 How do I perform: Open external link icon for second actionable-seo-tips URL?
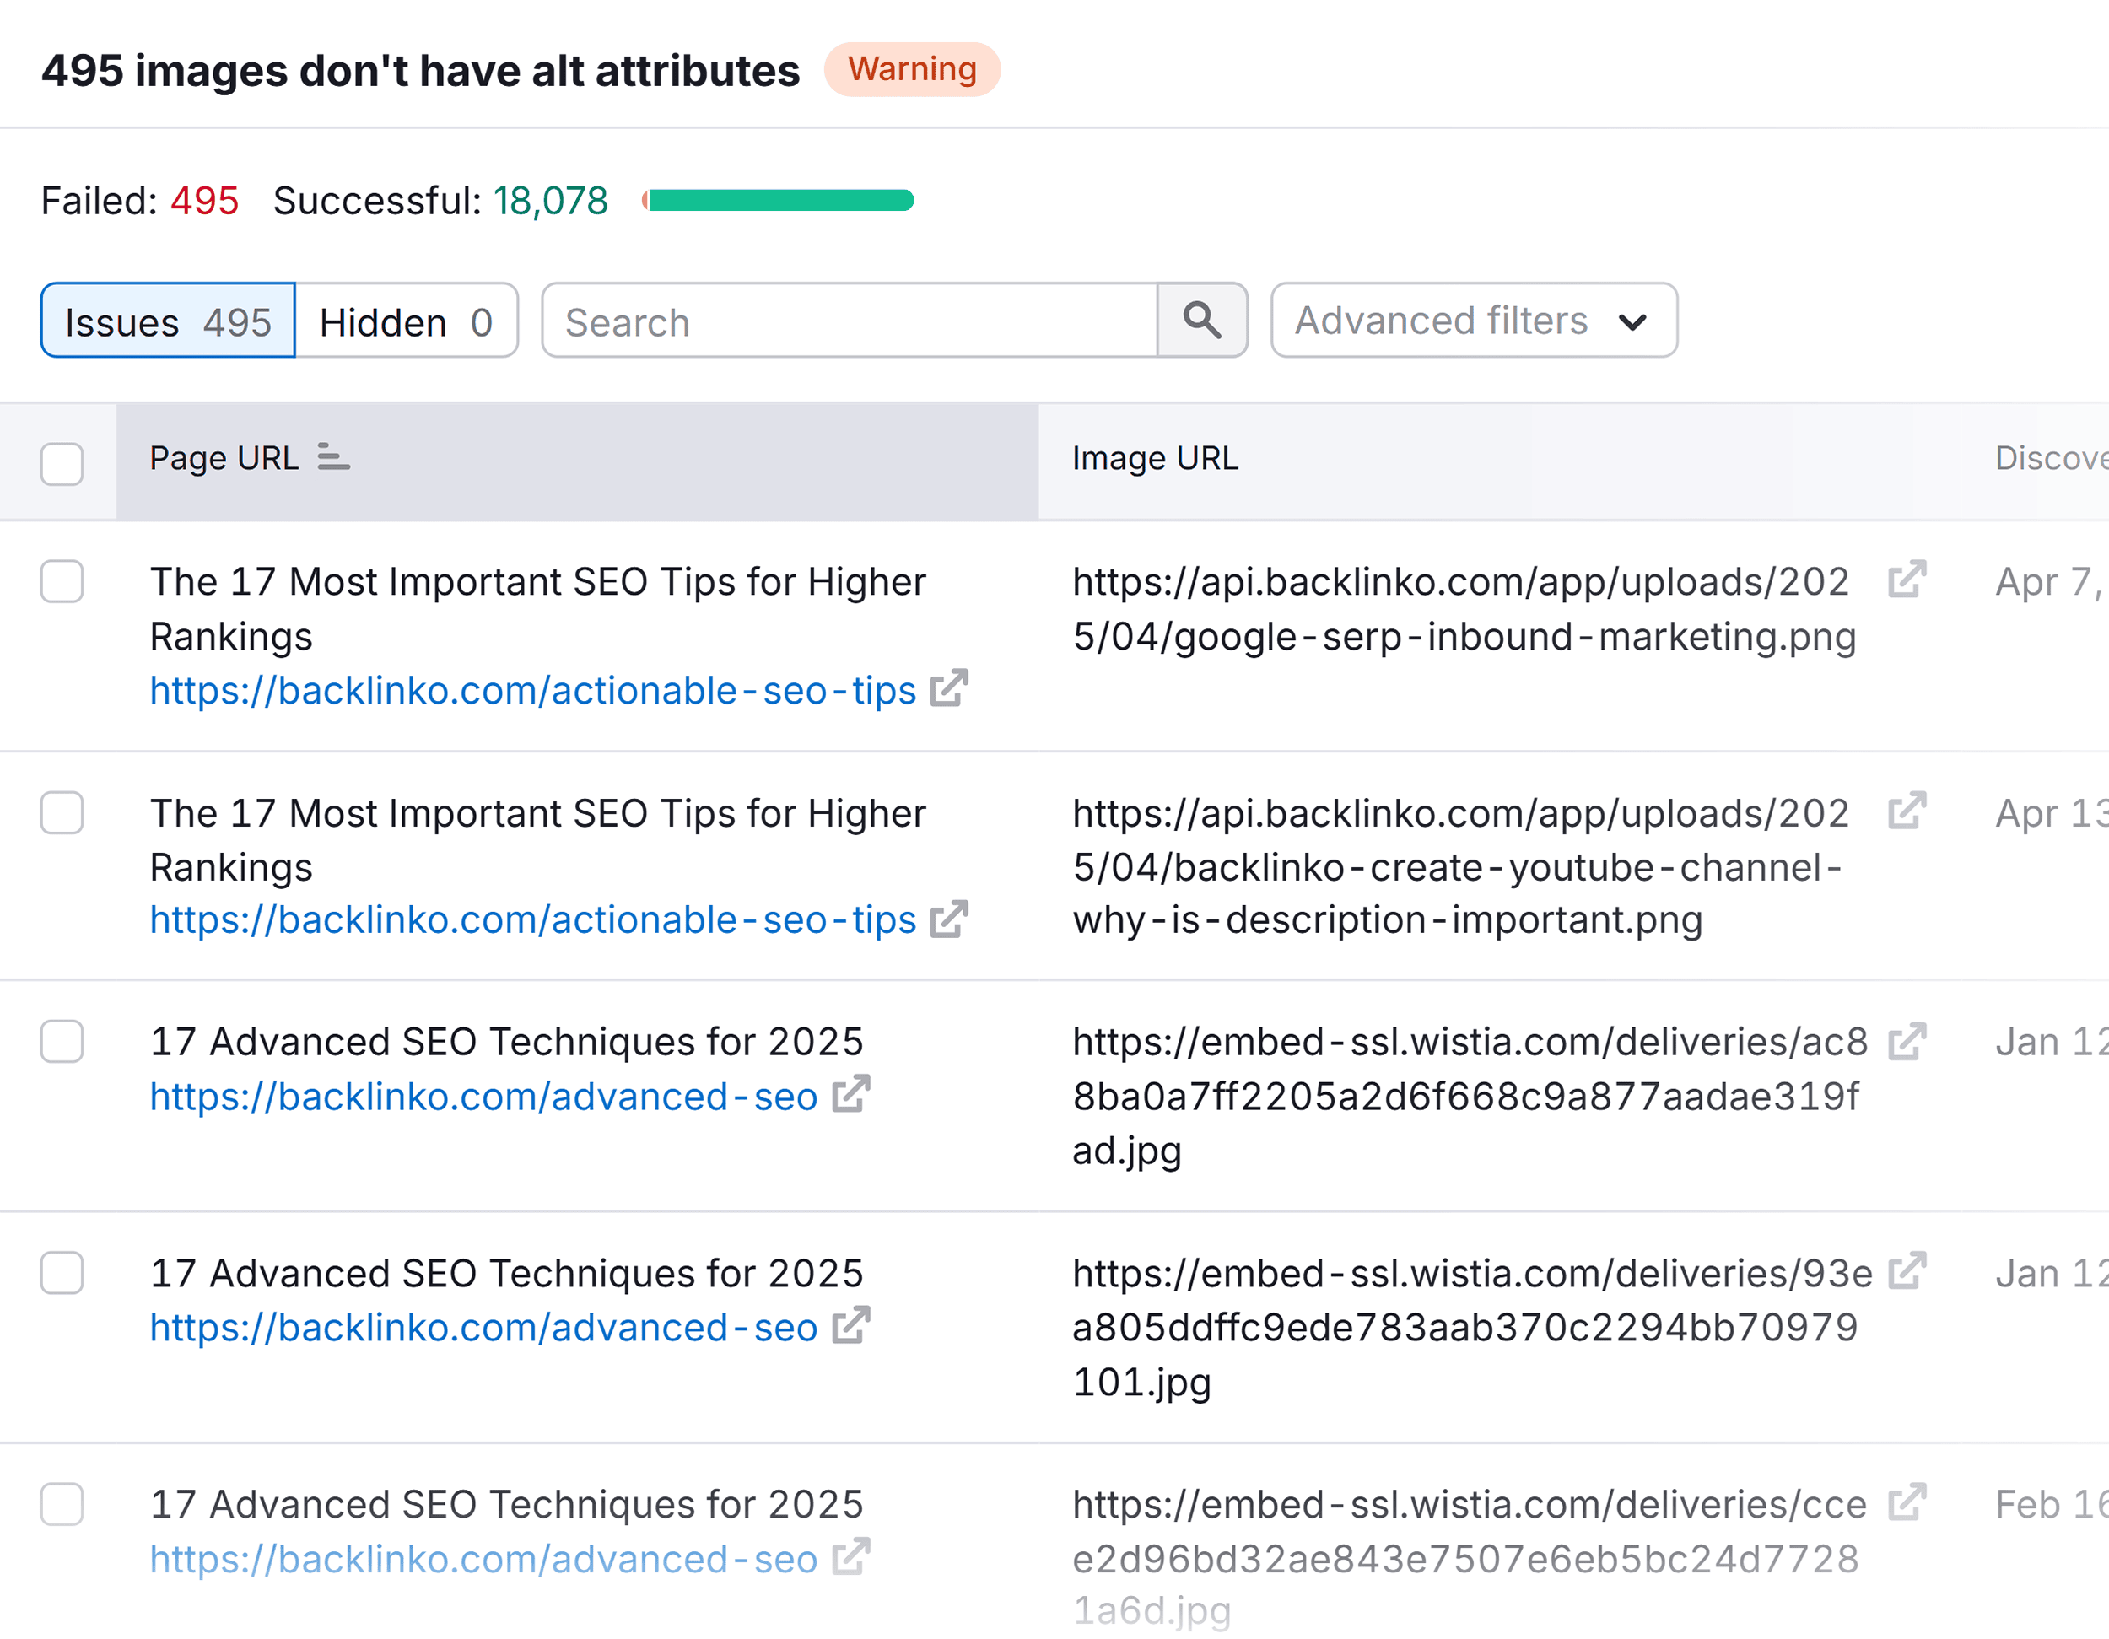948,919
